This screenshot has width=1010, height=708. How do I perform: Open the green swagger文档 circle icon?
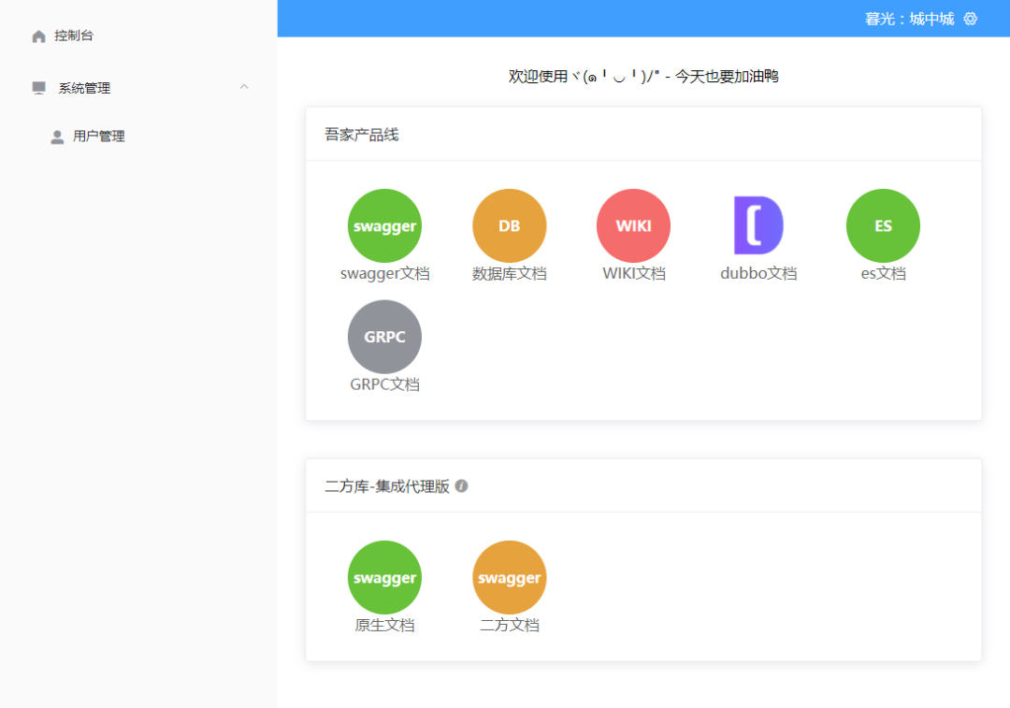(384, 225)
